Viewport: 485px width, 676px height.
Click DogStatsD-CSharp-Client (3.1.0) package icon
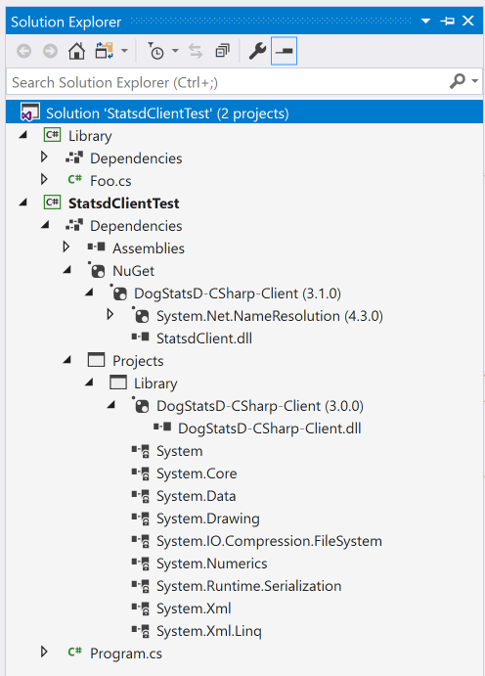[x=119, y=293]
